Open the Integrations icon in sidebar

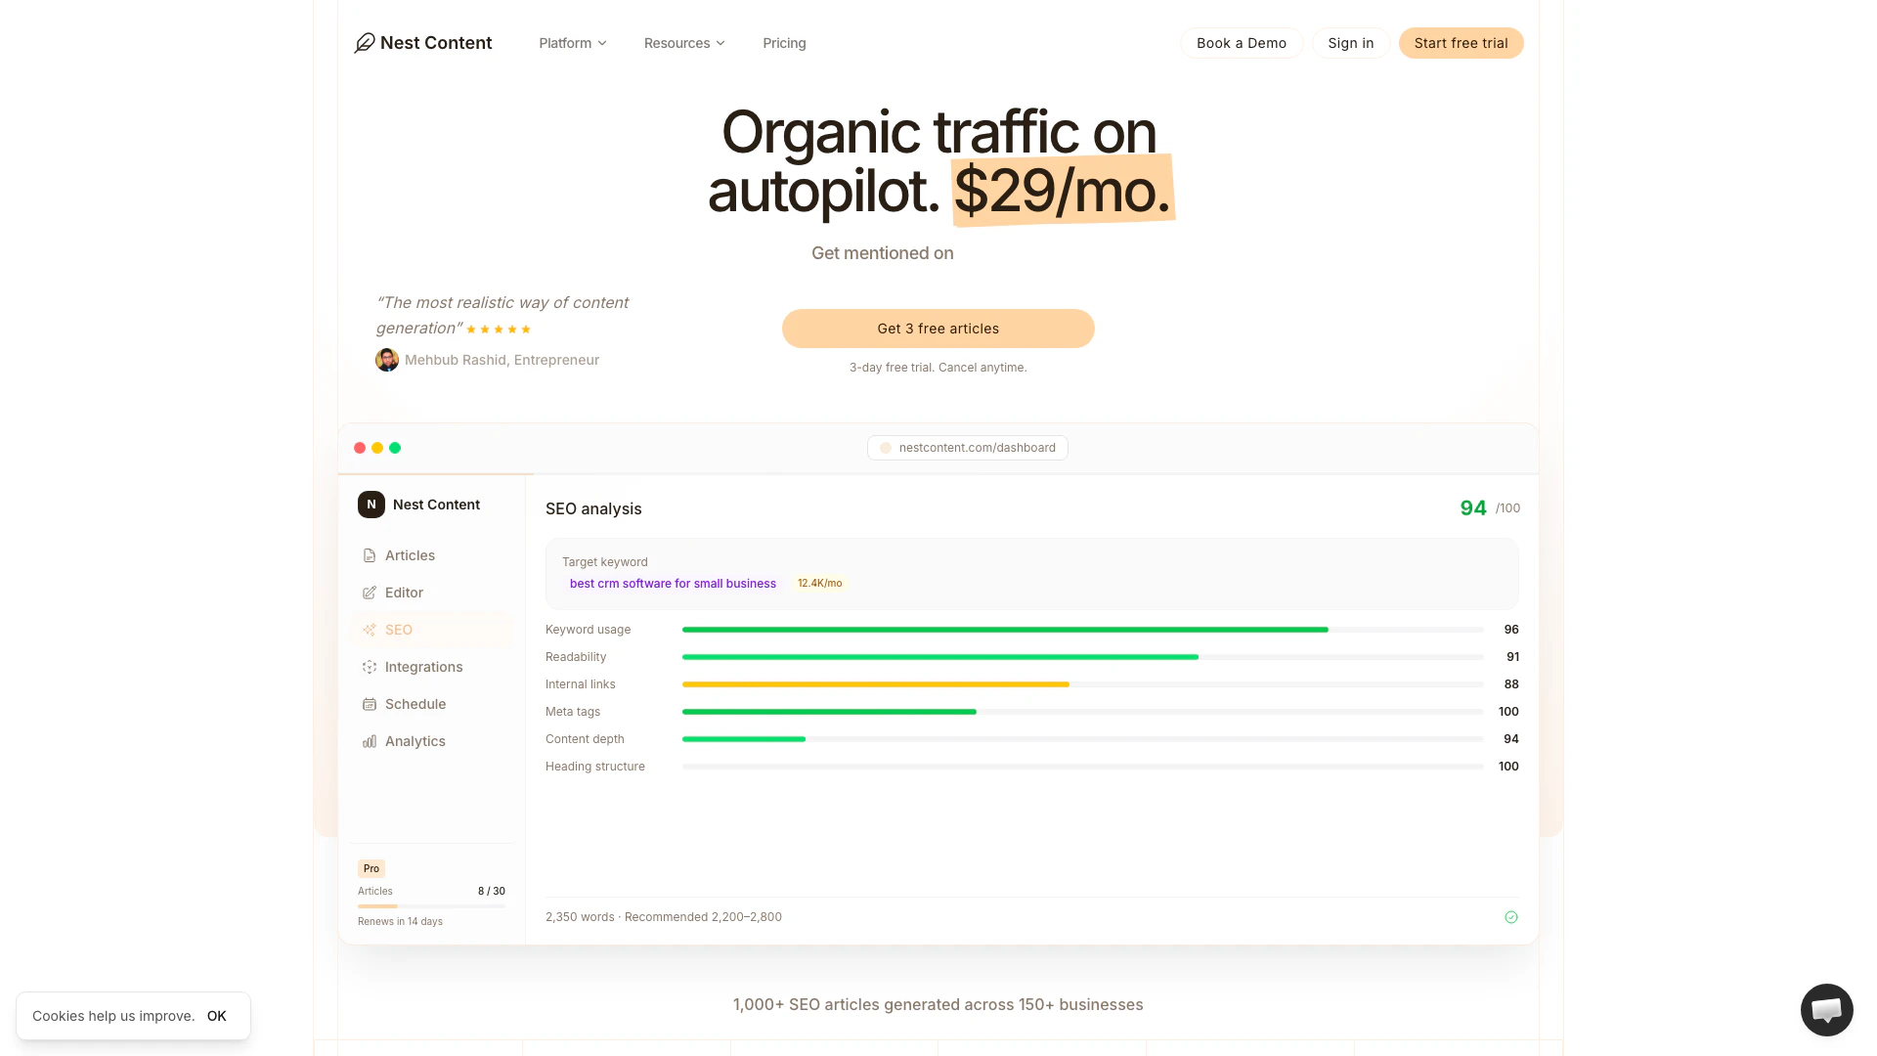point(370,667)
